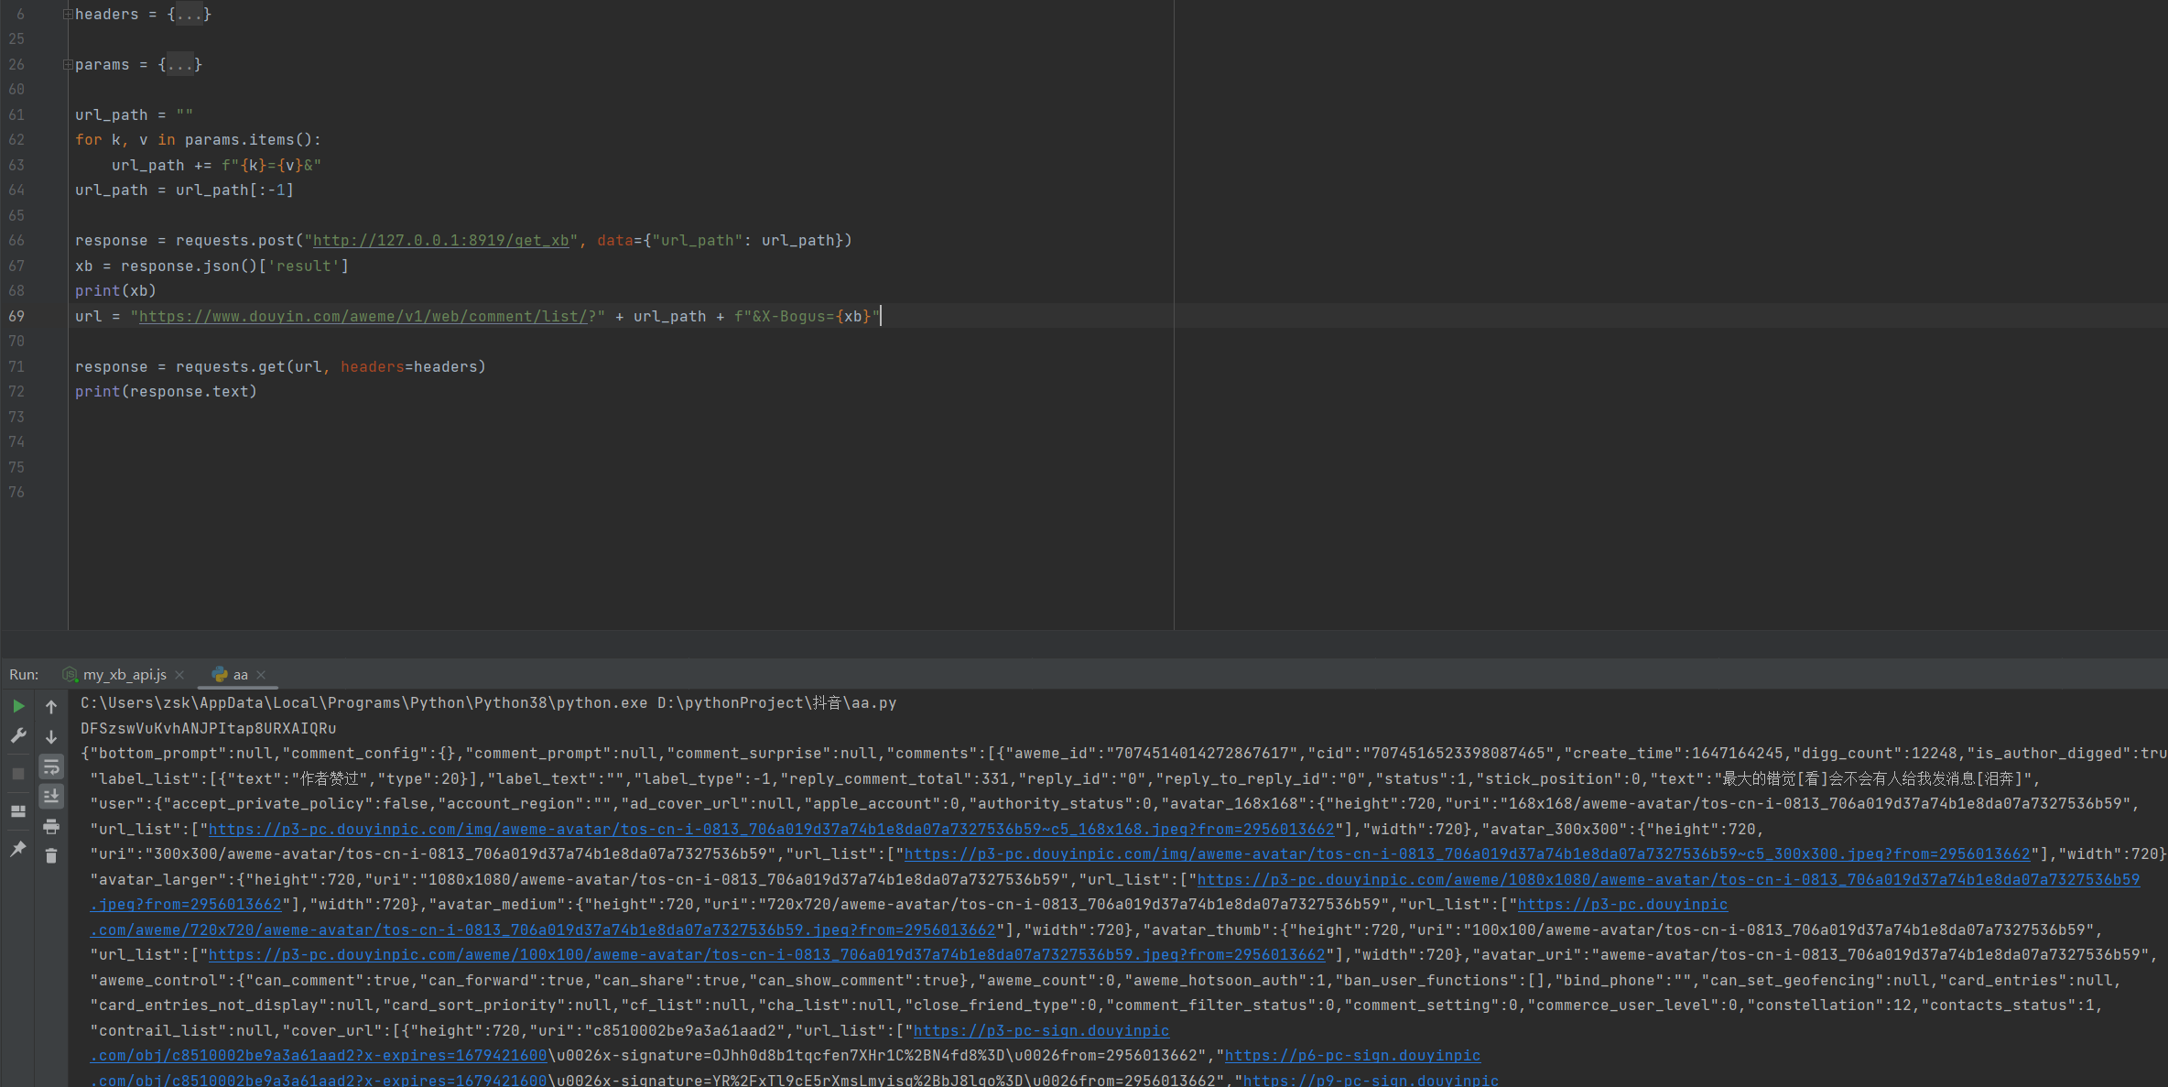The image size is (2168, 1087).
Task: Switch to my_xb_api.js run tab
Action: coord(124,675)
